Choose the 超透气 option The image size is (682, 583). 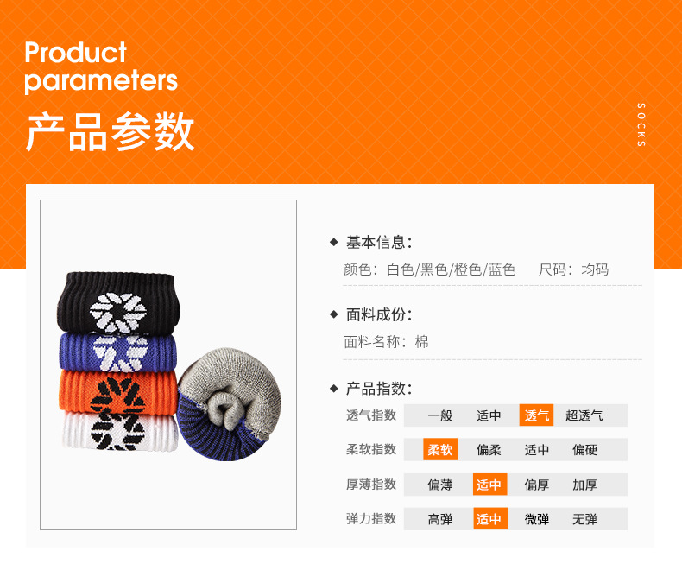coord(584,415)
